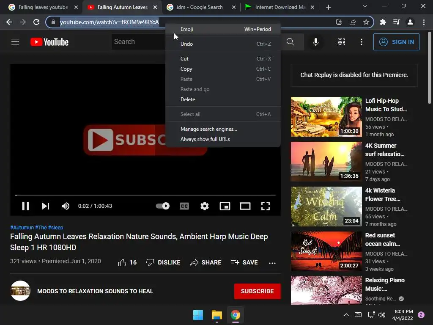Screen dimensions: 433x325
Task: Choose Undo from context menu
Action: [x=223, y=44]
